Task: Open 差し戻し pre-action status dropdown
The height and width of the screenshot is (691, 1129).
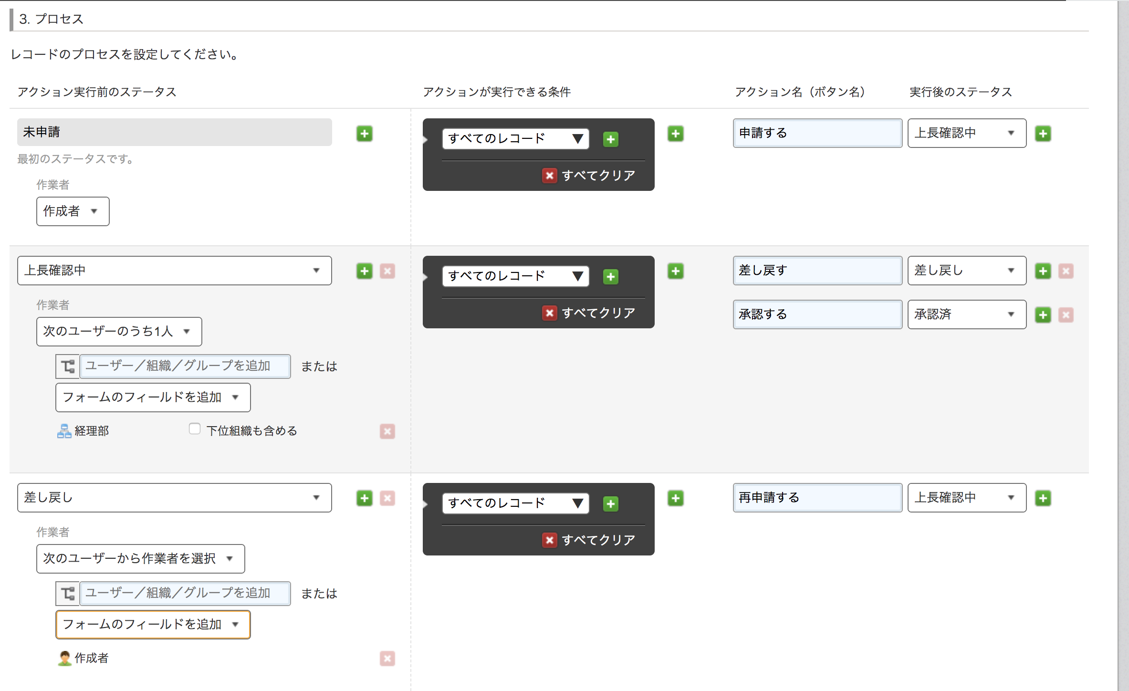Action: pos(175,498)
